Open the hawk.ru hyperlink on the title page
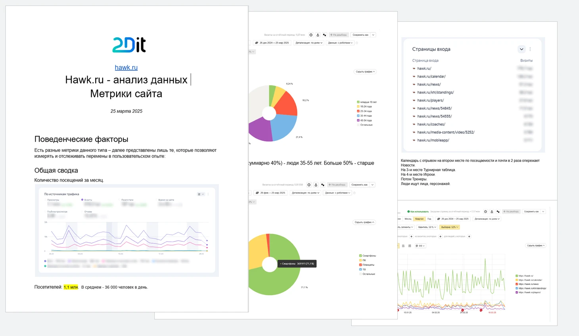The image size is (579, 336). click(126, 67)
